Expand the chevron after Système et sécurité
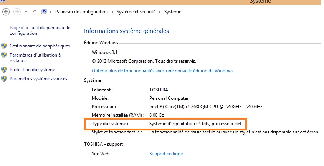The image size is (324, 166). click(160, 12)
